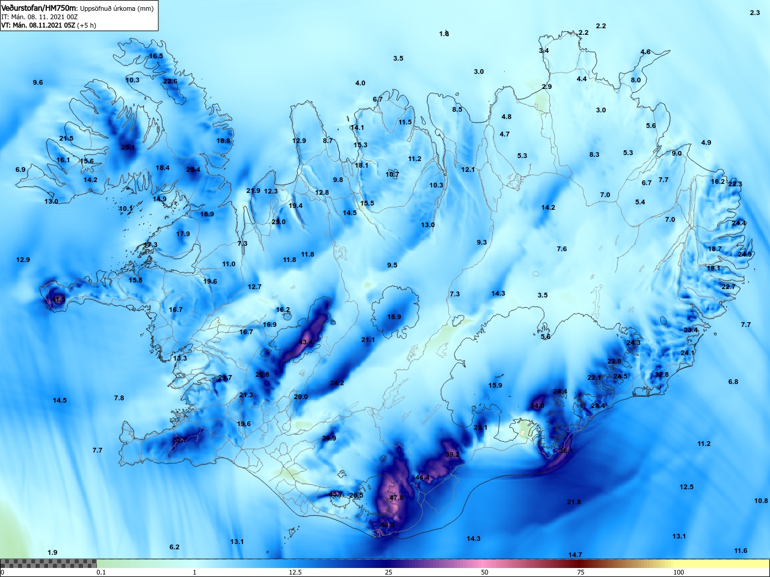Click the 9.6 value over the sea
This screenshot has height=577, width=770.
click(x=38, y=82)
